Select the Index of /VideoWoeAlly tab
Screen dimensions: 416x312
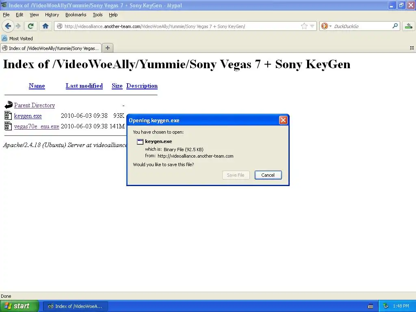(51, 48)
